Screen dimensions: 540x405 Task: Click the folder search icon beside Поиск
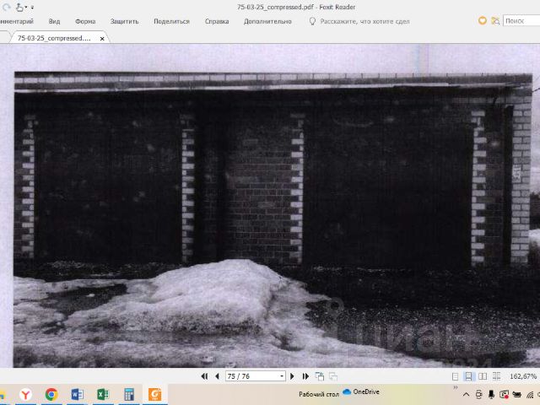click(x=495, y=21)
